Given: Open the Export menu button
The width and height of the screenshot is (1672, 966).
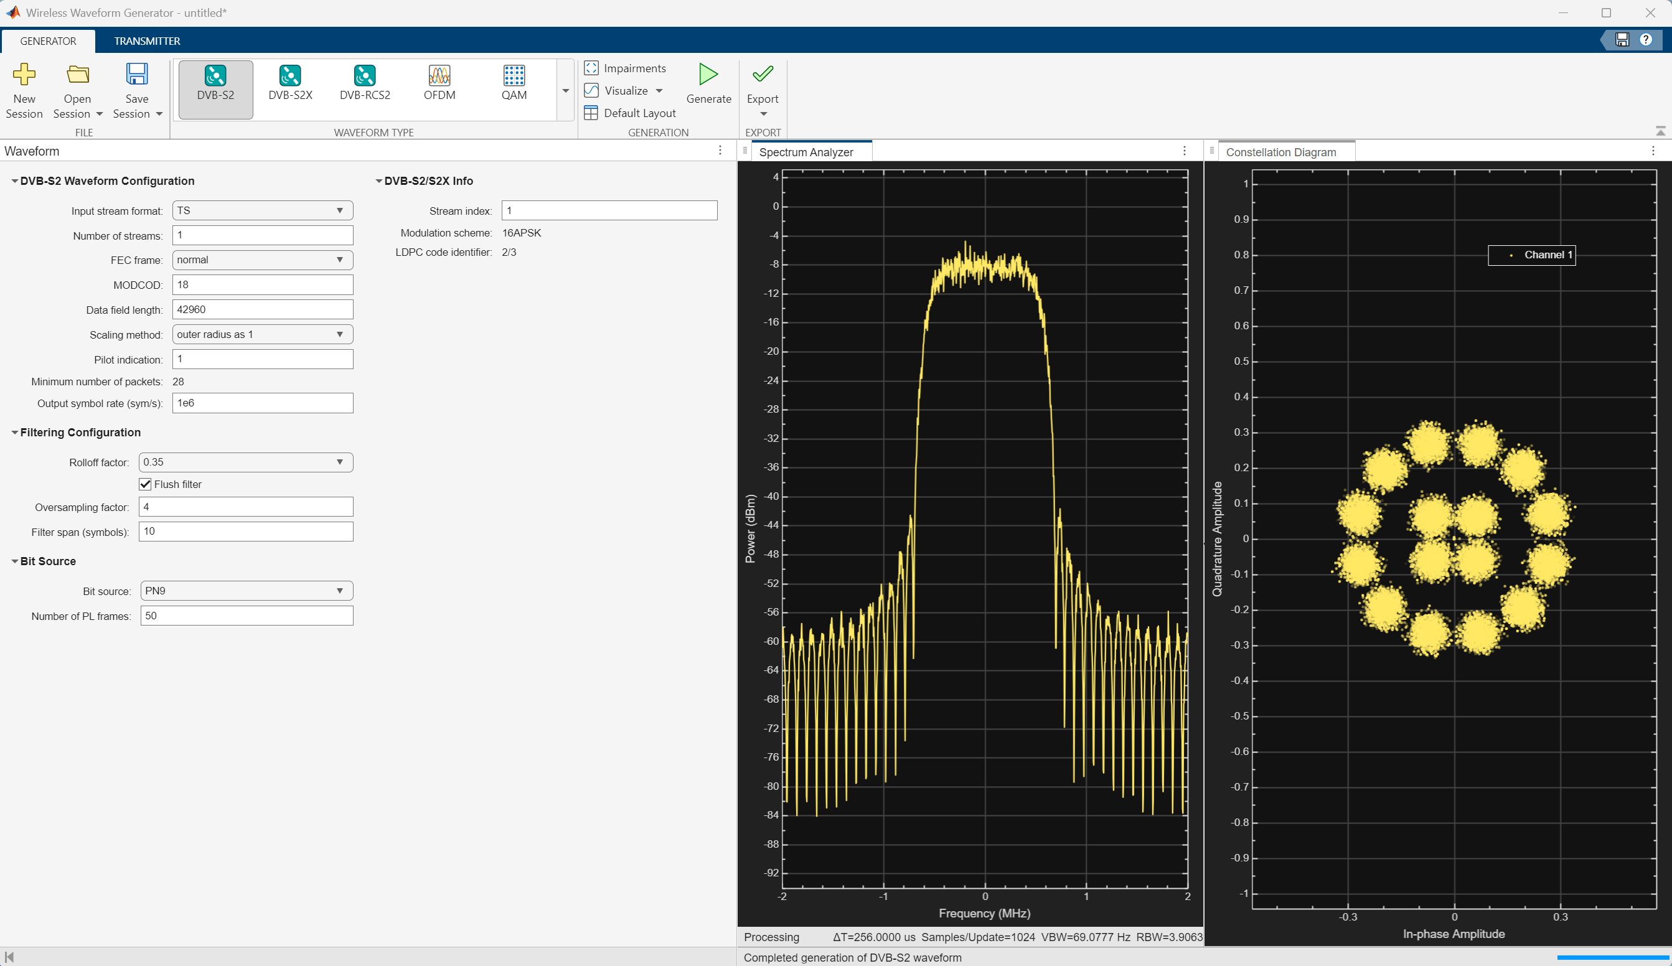Looking at the screenshot, I should tap(763, 93).
